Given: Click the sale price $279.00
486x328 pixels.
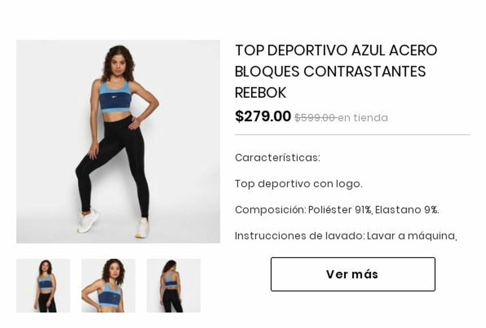Looking at the screenshot, I should tap(263, 116).
